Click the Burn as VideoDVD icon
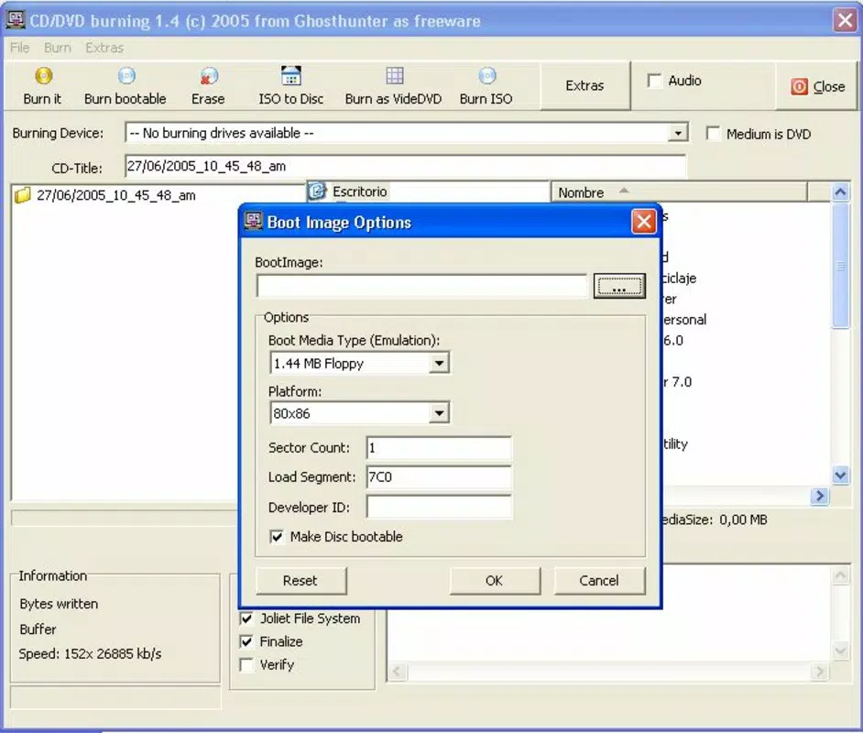This screenshot has height=733, width=863. tap(395, 75)
